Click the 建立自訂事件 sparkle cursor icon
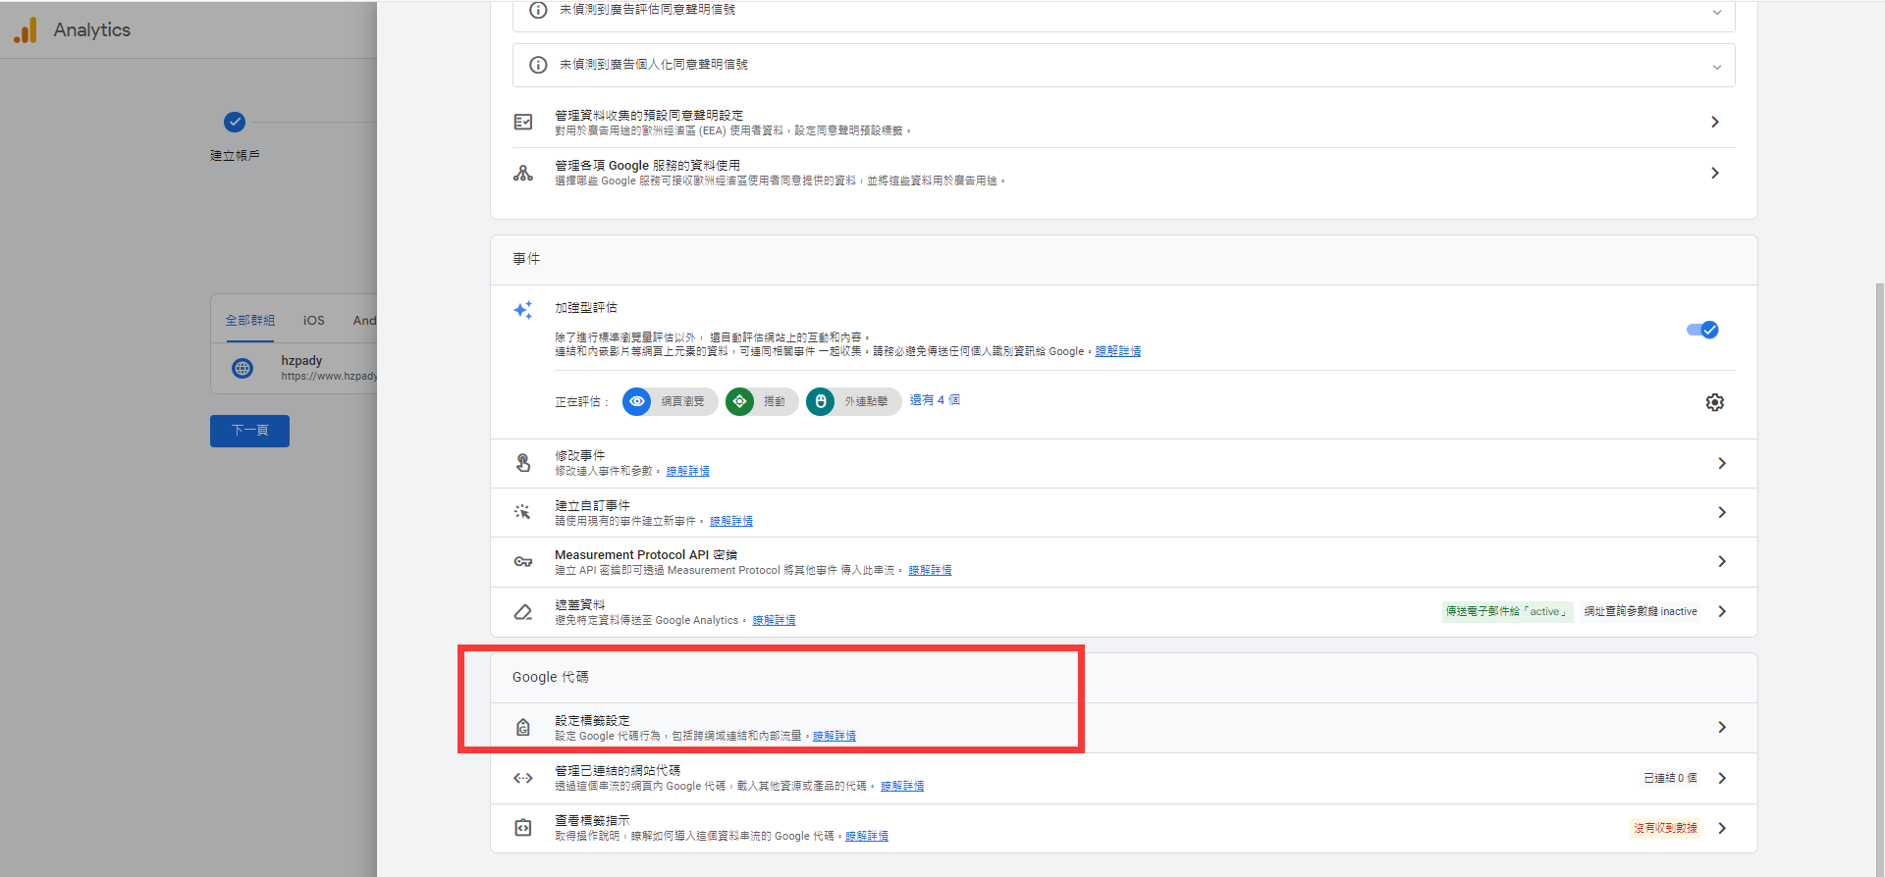This screenshot has width=1885, height=877. (523, 512)
